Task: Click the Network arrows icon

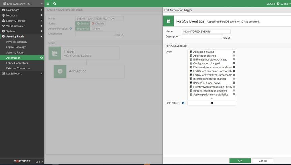Action: coord(3,15)
